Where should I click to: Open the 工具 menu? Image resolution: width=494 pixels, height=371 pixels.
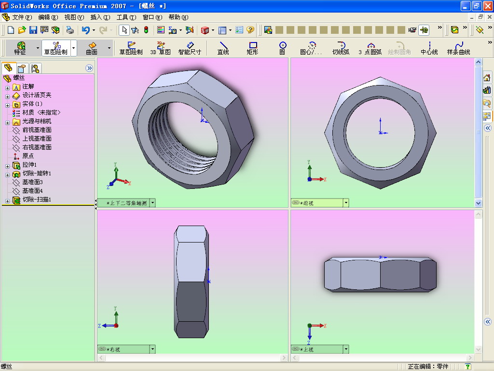126,17
